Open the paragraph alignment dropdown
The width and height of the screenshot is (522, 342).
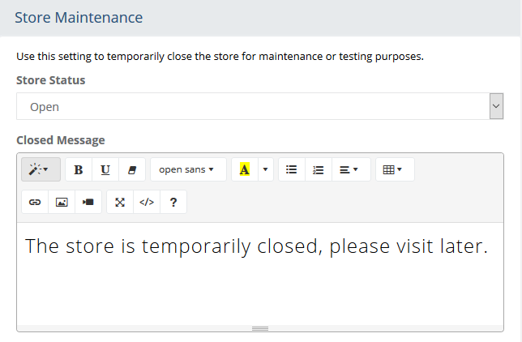point(349,169)
